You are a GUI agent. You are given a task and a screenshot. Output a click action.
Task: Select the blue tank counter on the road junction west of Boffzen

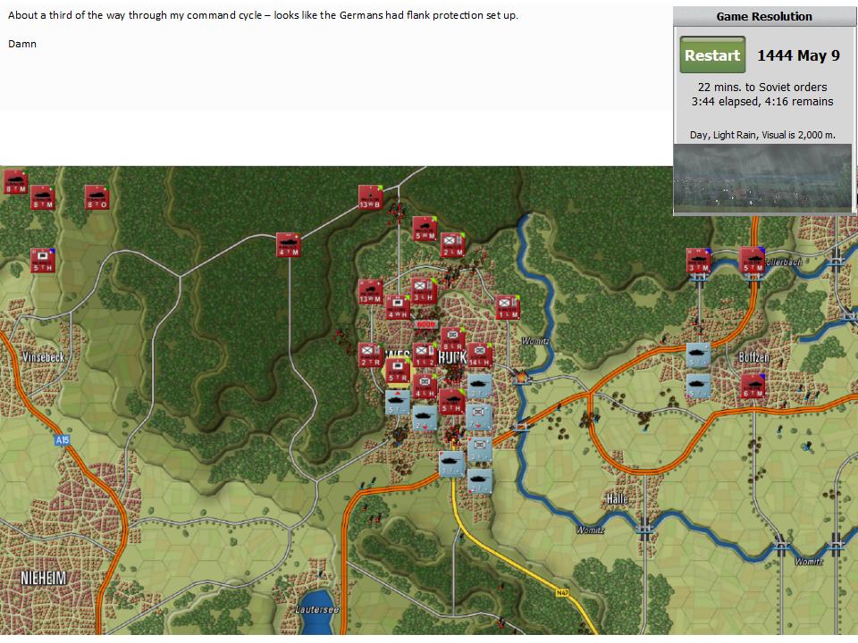[699, 355]
